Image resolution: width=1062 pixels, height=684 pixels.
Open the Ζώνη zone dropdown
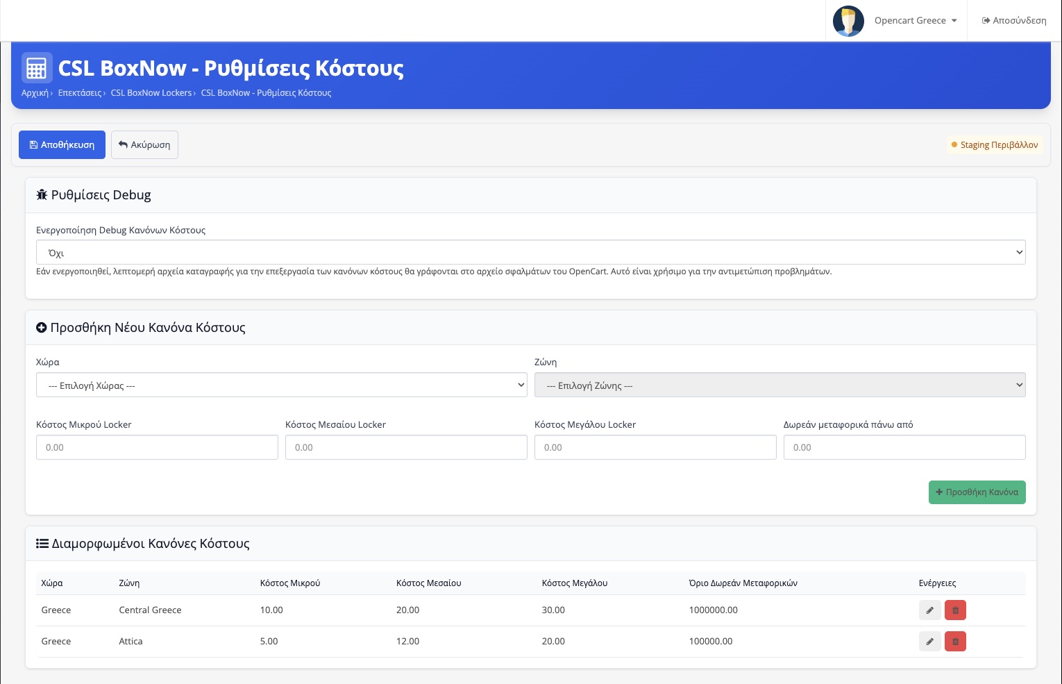(780, 385)
